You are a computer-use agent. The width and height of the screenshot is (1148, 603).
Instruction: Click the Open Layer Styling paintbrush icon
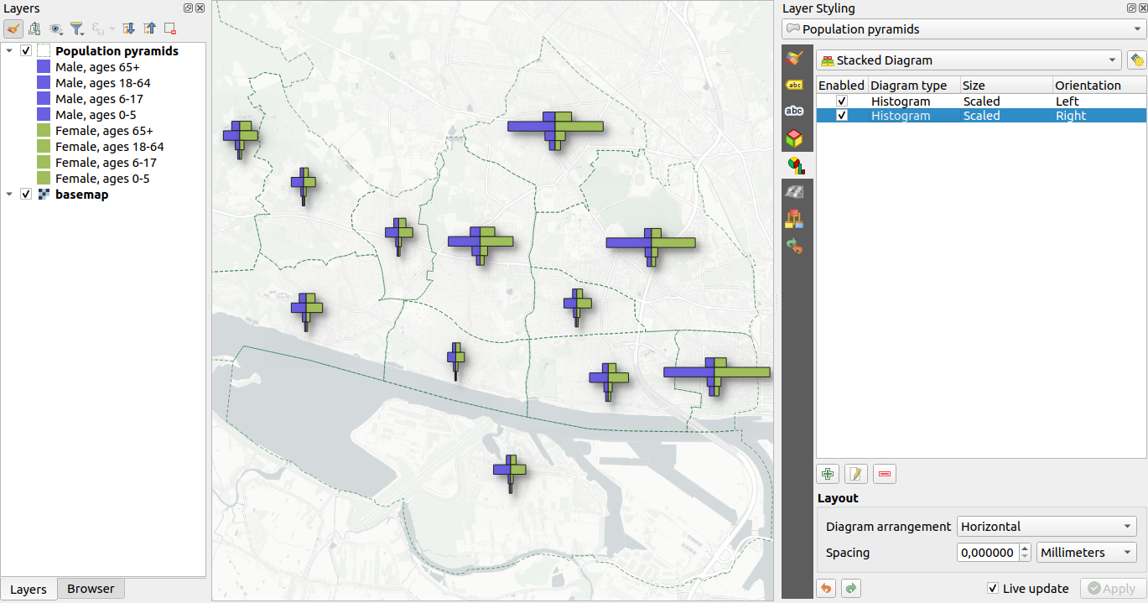[13, 28]
